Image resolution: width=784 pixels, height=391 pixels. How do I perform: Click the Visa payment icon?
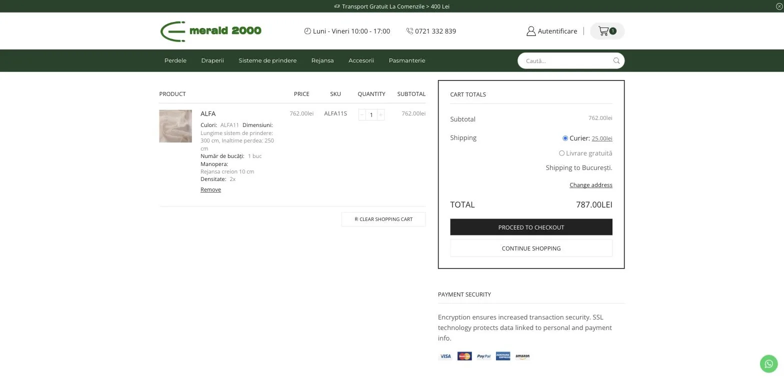click(x=445, y=356)
